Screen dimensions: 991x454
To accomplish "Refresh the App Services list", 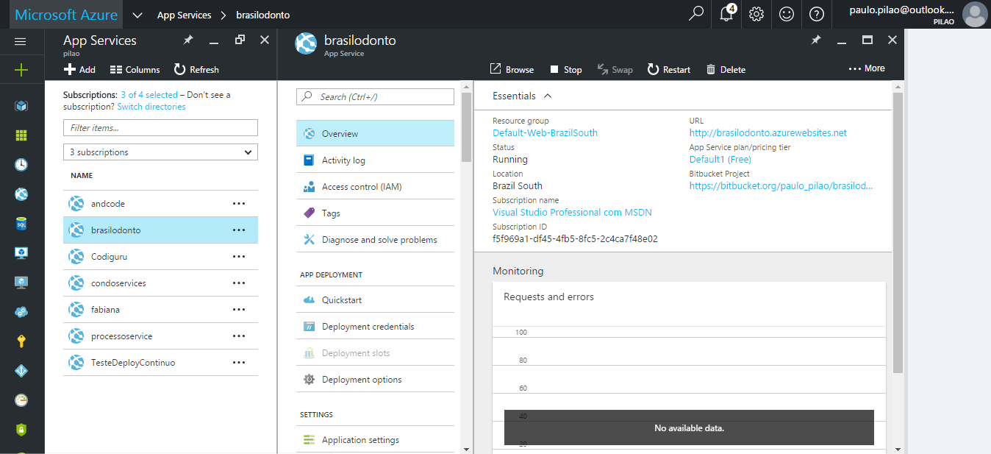I will pyautogui.click(x=196, y=69).
